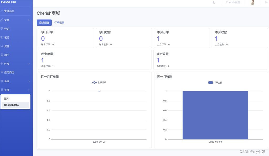This screenshot has height=156, width=269.
Task: Click the 今日订单 card value
Action: (43, 39)
